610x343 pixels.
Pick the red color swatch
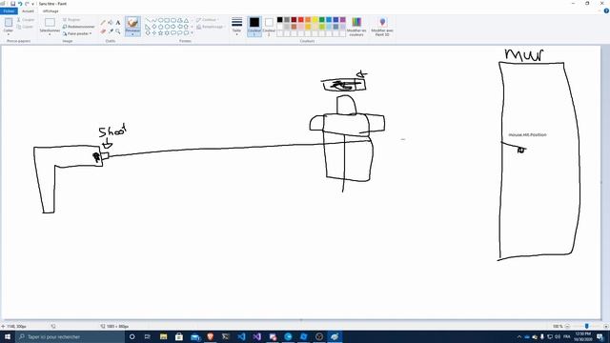point(301,19)
